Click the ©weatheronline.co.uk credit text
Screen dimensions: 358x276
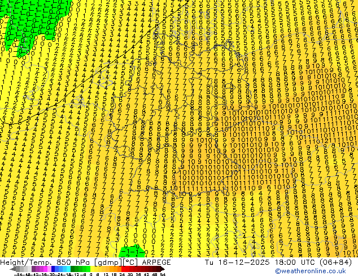[311, 271]
